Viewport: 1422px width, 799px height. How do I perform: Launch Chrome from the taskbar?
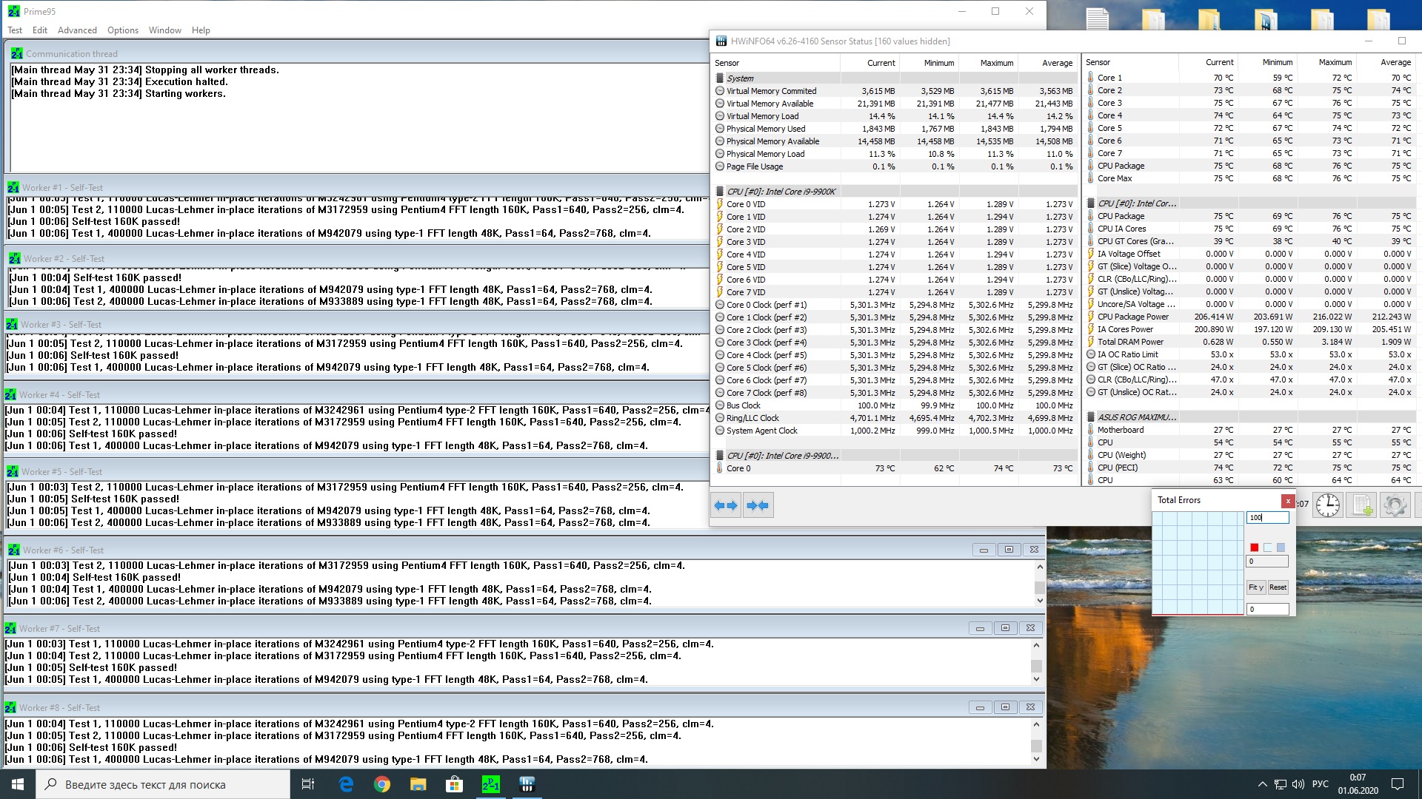[381, 784]
